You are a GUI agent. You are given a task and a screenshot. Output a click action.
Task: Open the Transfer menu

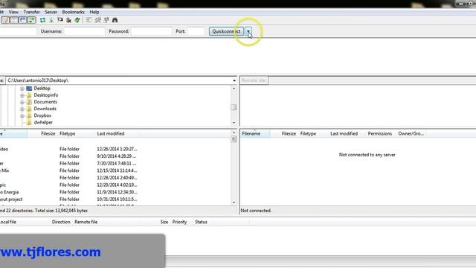31,12
